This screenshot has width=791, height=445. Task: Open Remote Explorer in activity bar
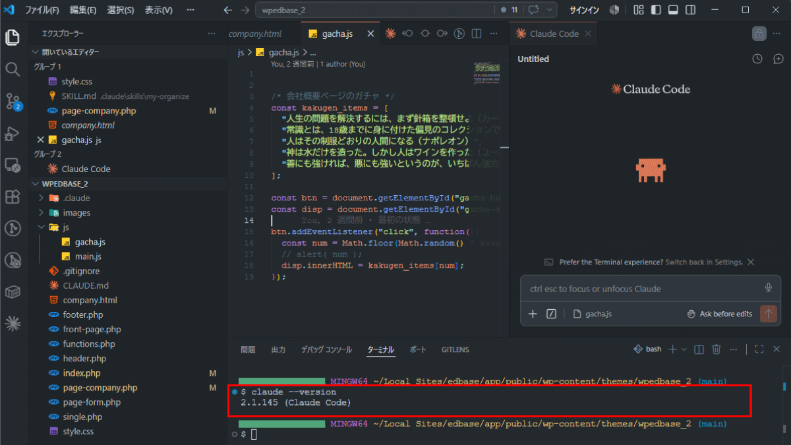tap(12, 165)
